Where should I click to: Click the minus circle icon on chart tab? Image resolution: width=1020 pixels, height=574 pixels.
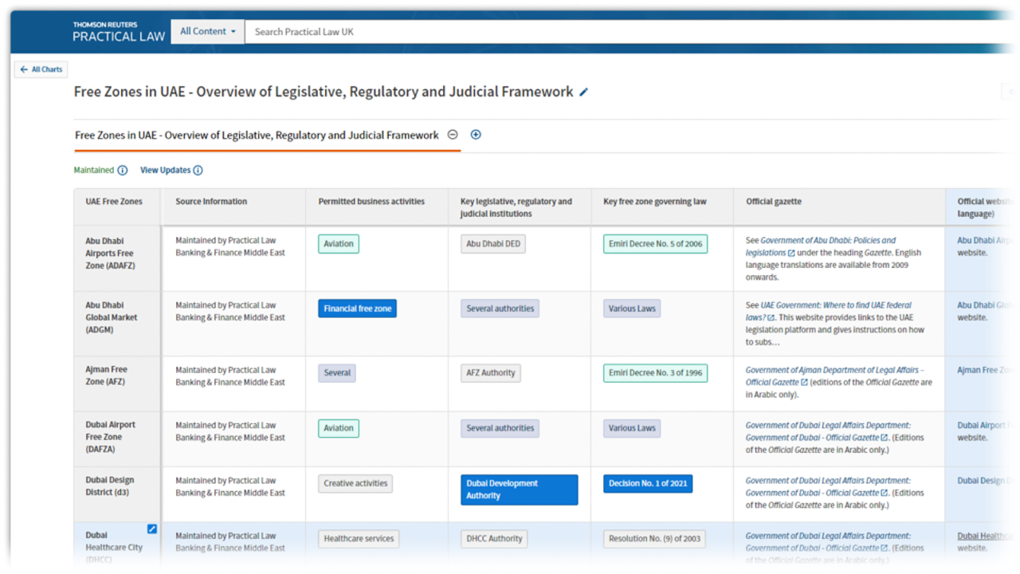coord(453,135)
